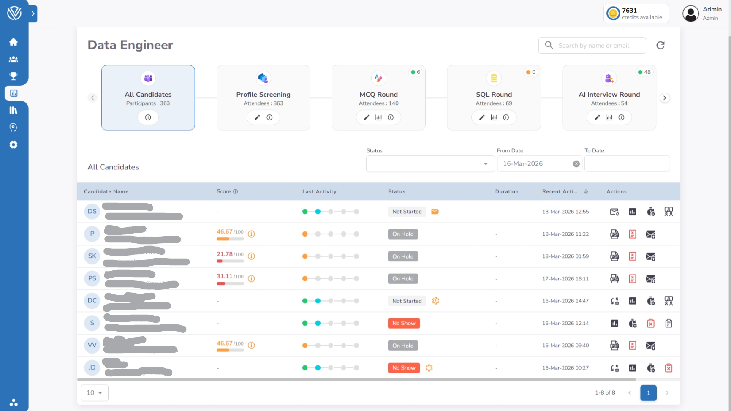Click the score info icon for candidate SK
The height and width of the screenshot is (411, 731).
coord(251,256)
